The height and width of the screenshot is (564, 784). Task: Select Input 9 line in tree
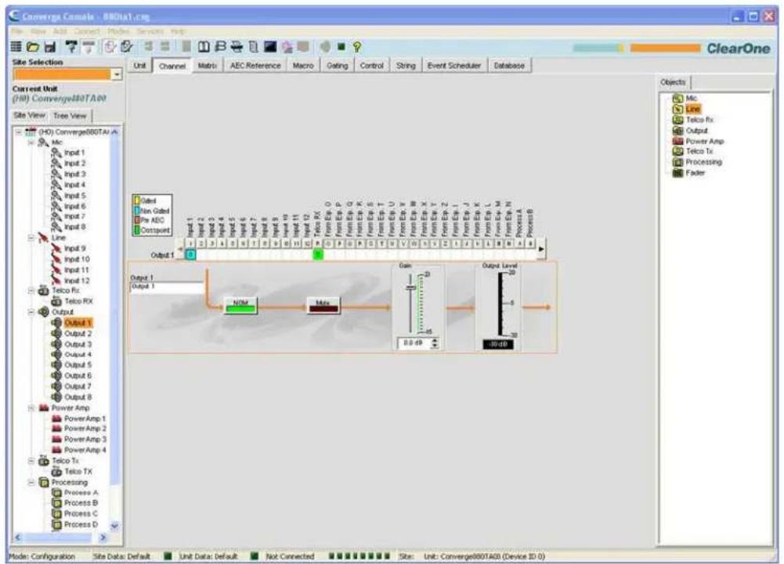click(68, 249)
